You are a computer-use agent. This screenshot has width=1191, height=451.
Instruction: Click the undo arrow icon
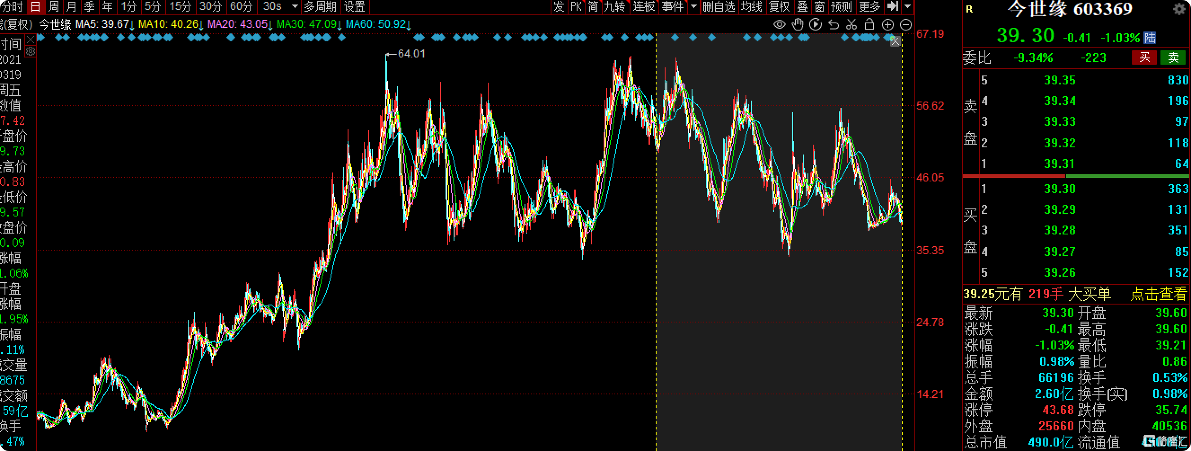click(x=834, y=25)
